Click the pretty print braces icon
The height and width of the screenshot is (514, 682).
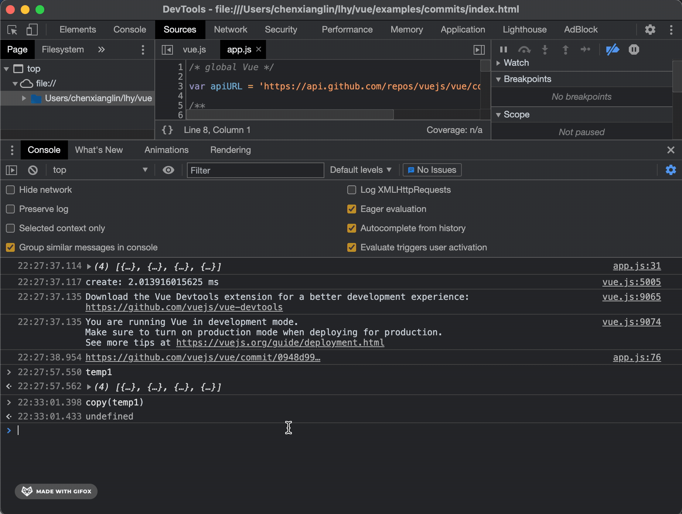coord(167,130)
